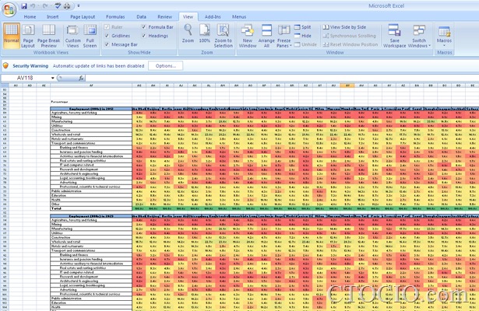
Task: Open Page Break Preview view
Action: pos(48,36)
